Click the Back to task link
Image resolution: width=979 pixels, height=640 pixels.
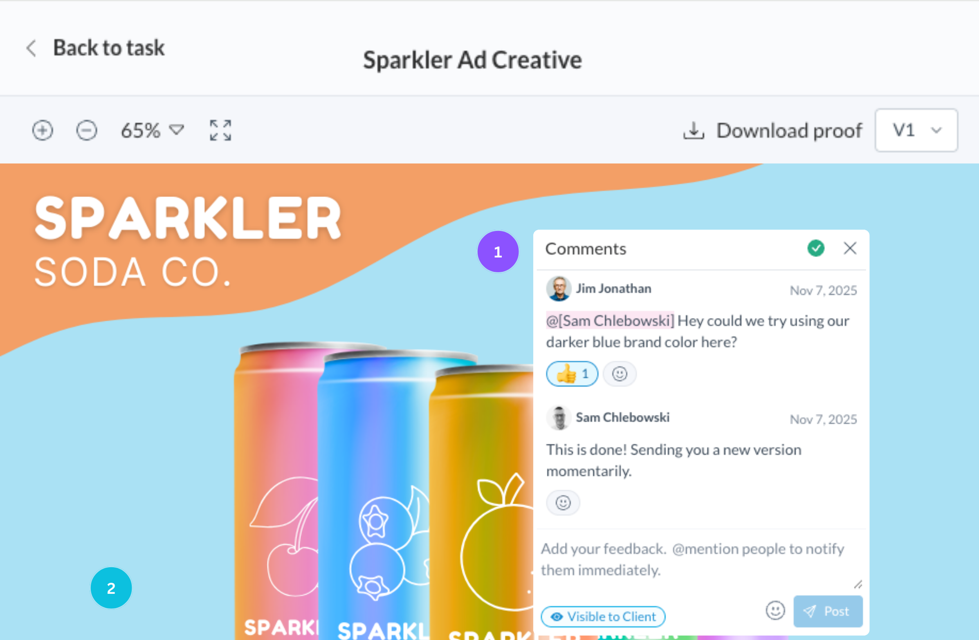coord(109,48)
